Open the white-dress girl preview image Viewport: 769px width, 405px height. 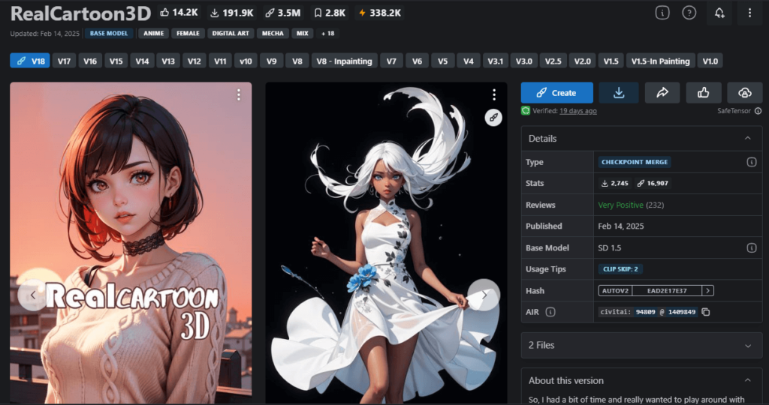(x=387, y=242)
